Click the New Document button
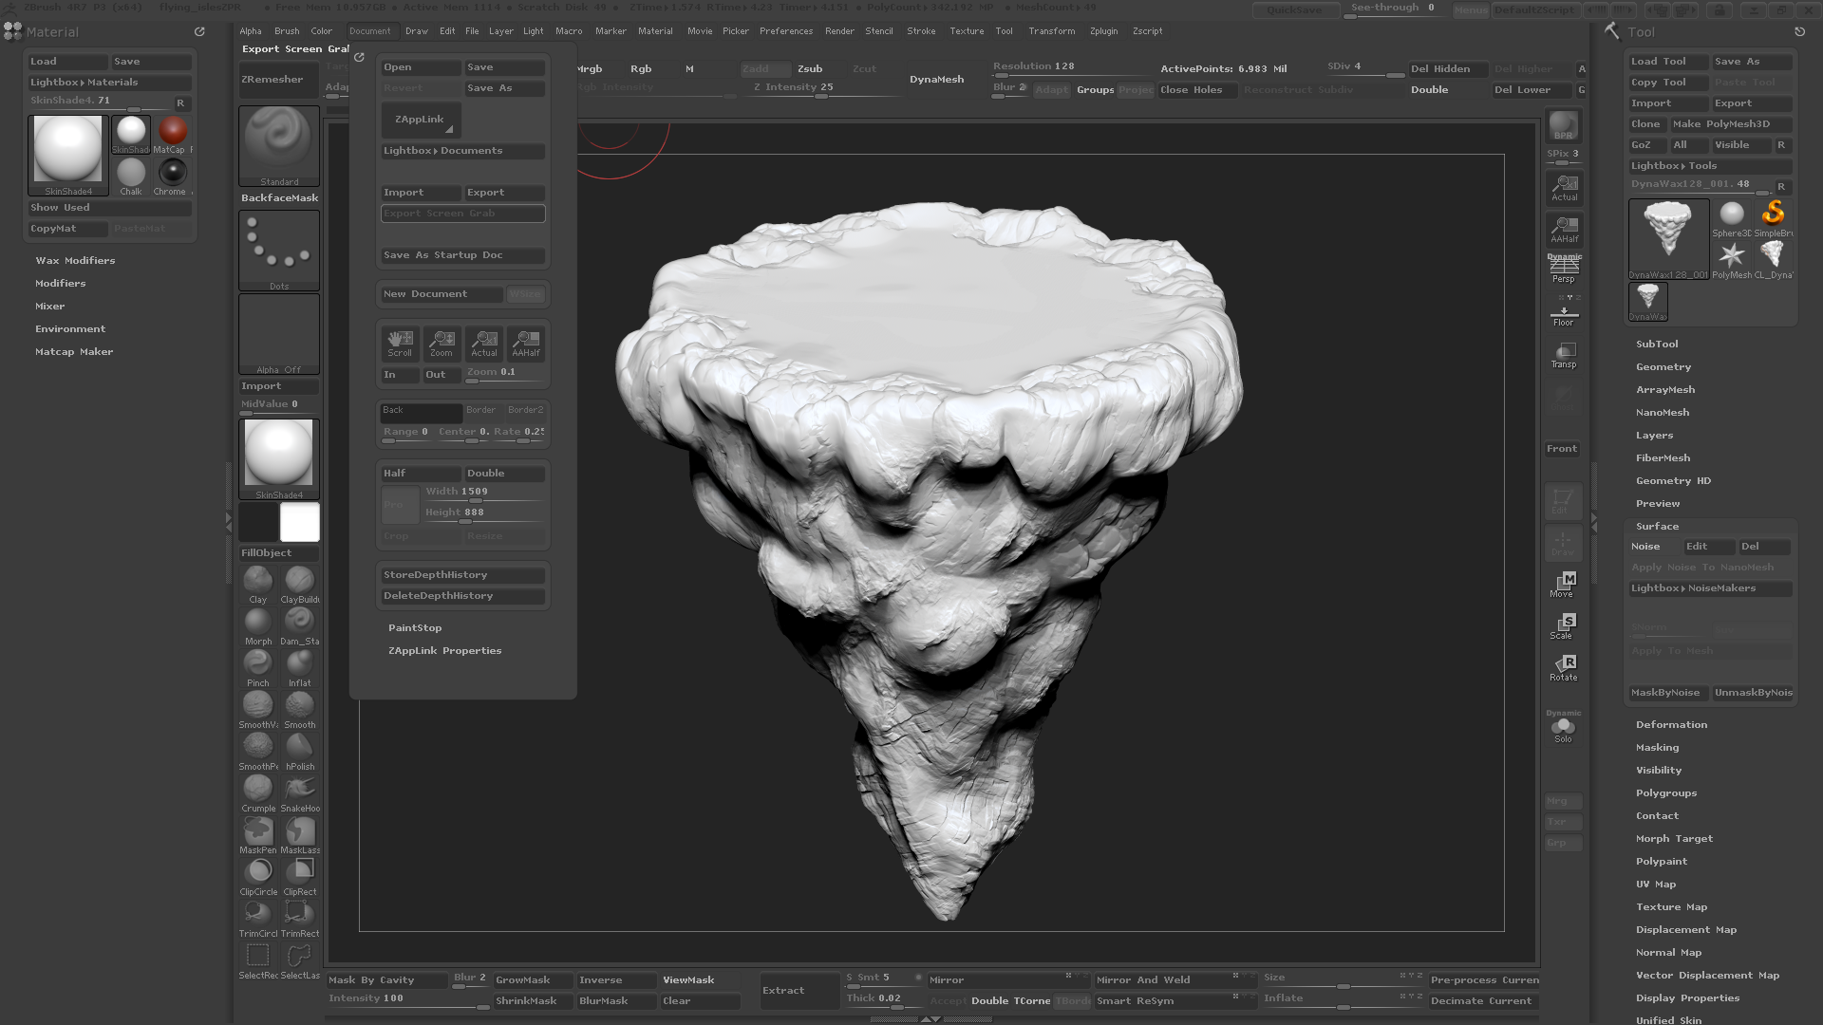This screenshot has width=1823, height=1025. tap(442, 293)
